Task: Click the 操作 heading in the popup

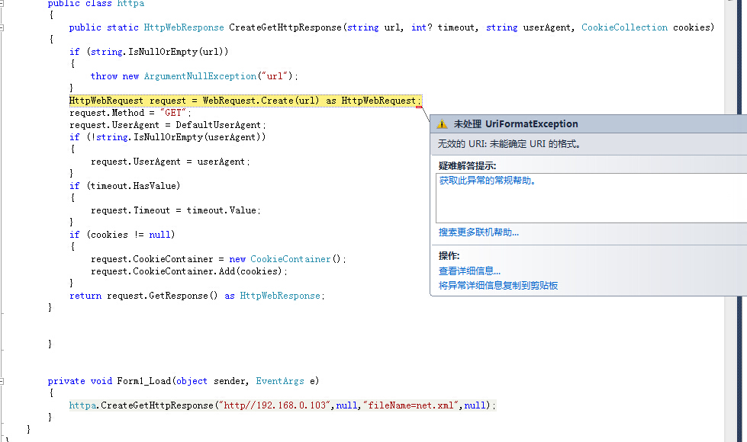Action: pos(449,255)
